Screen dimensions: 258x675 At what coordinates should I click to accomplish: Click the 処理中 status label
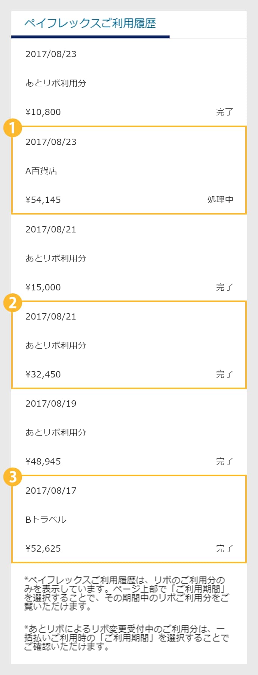pyautogui.click(x=220, y=200)
